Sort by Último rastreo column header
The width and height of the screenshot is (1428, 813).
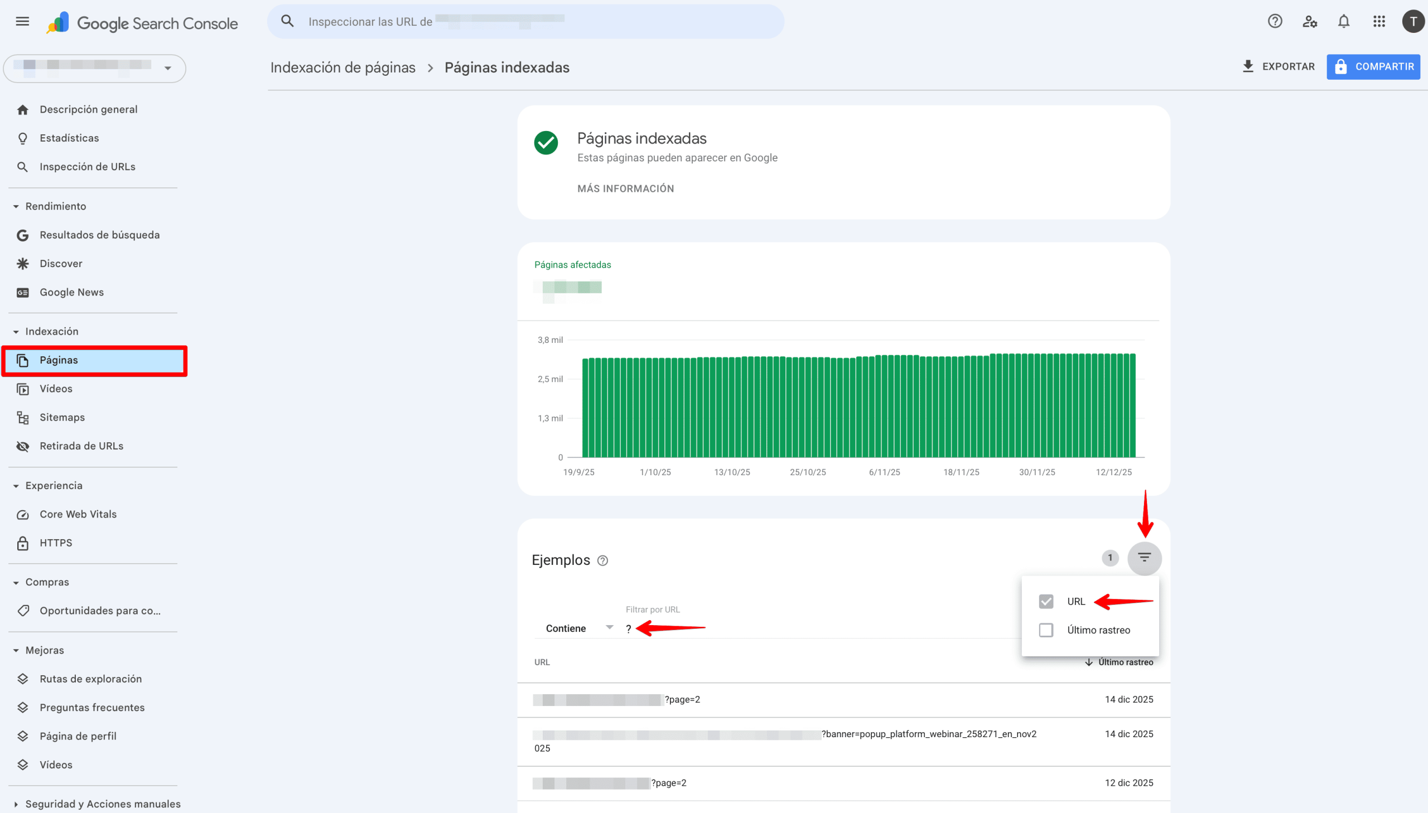click(1124, 662)
